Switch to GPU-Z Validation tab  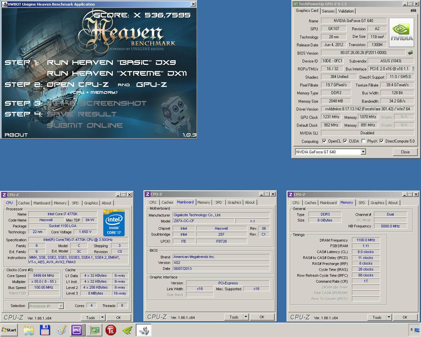point(346,11)
